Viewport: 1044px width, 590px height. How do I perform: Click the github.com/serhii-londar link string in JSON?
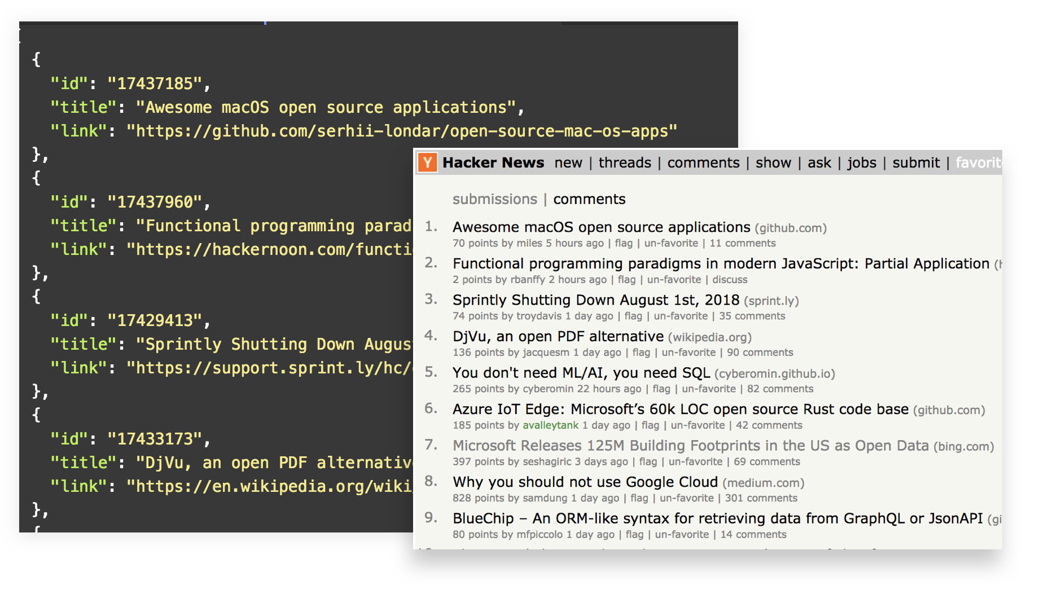click(x=402, y=131)
